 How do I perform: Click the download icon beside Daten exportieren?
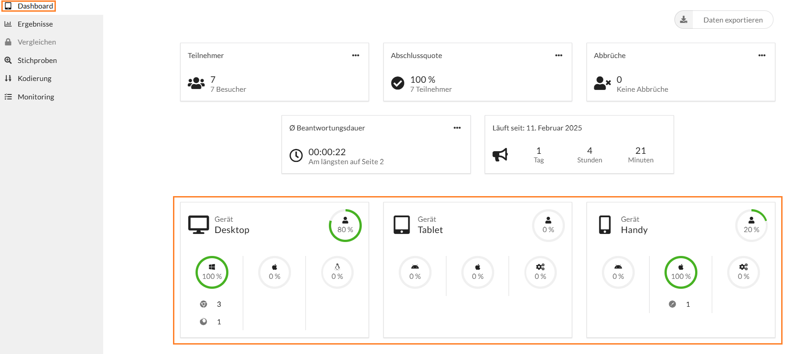click(683, 20)
